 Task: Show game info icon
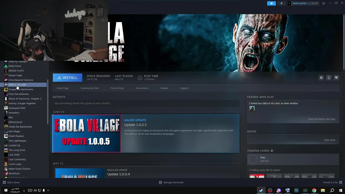coord(329,78)
